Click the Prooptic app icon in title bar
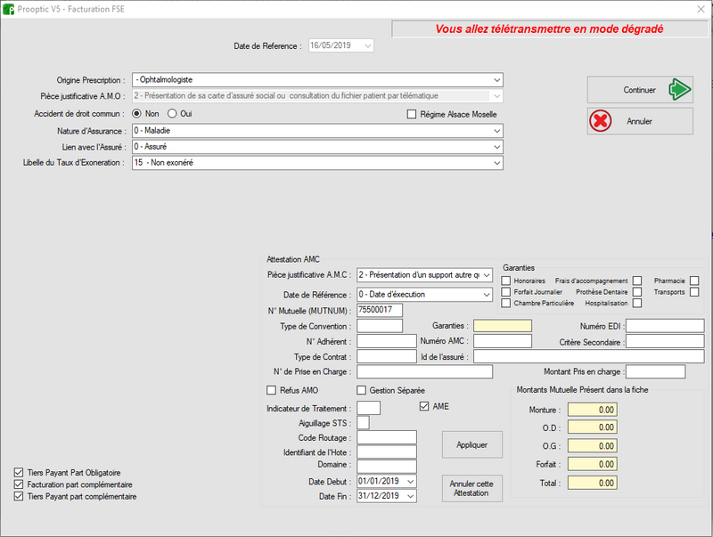The height and width of the screenshot is (537, 713). pos(8,9)
